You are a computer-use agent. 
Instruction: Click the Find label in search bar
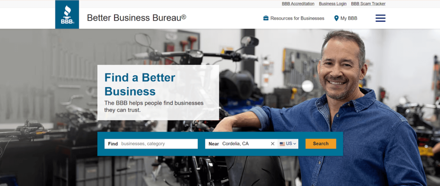113,143
